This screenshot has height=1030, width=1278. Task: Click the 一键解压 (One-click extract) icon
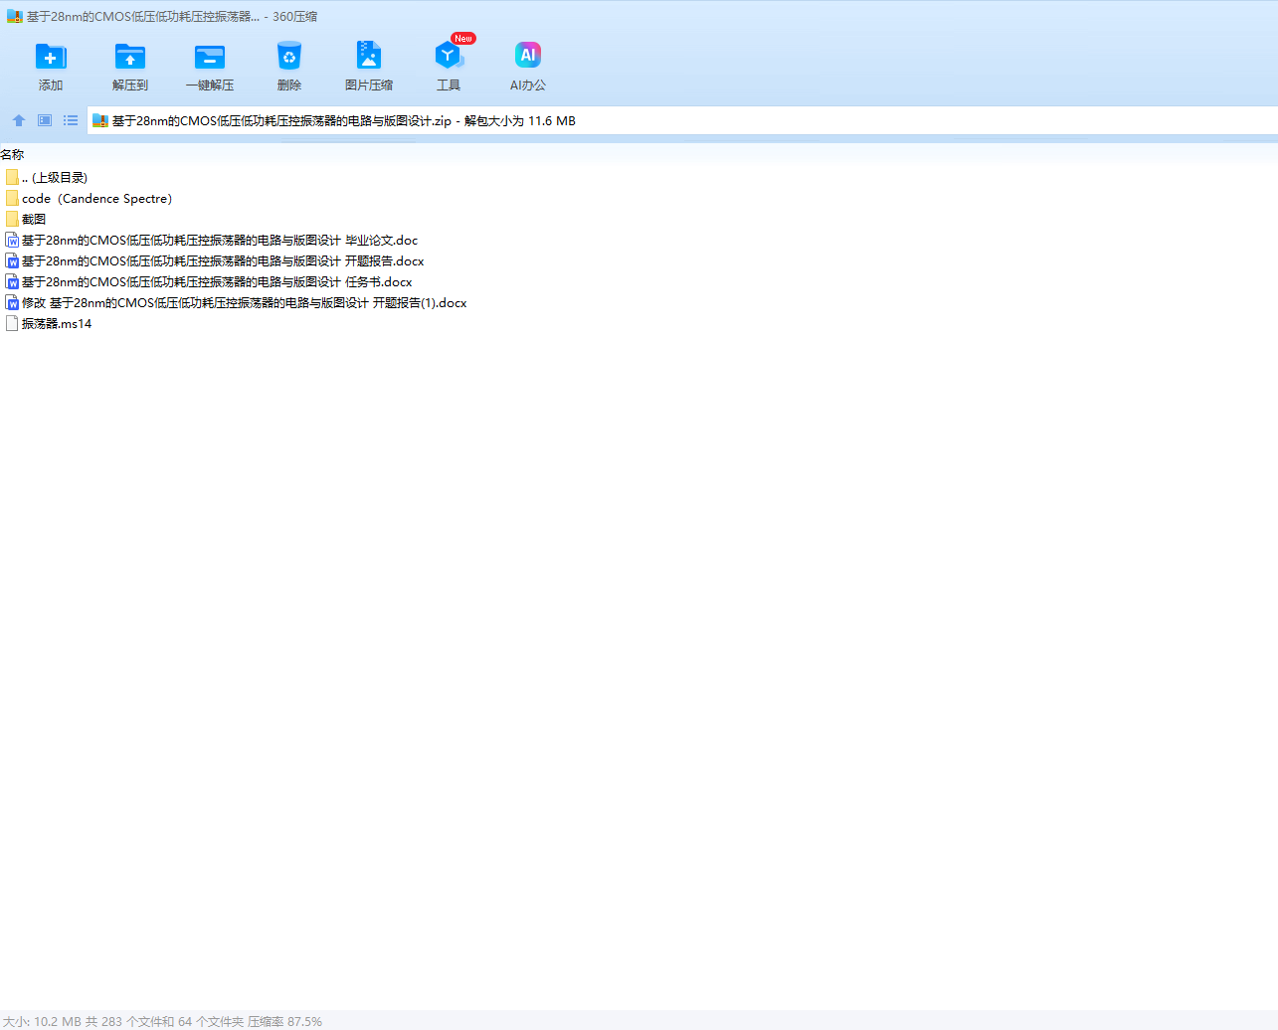click(210, 57)
